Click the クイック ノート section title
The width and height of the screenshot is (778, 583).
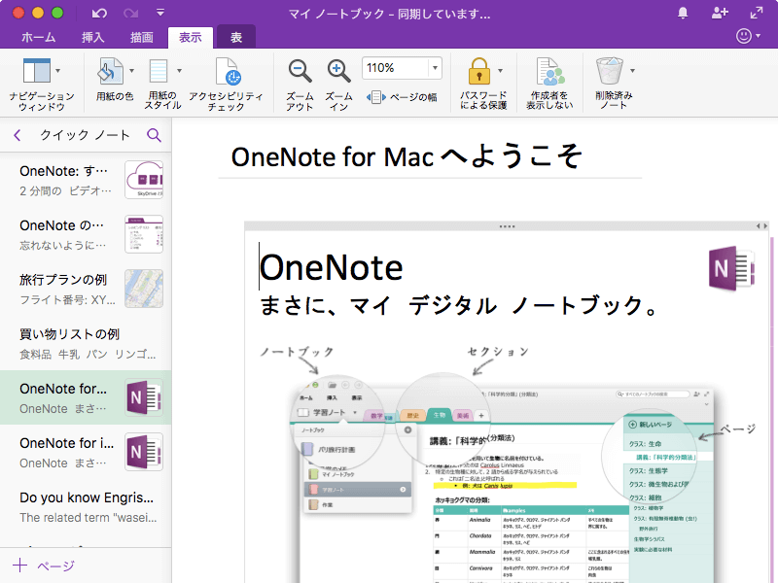click(x=85, y=135)
